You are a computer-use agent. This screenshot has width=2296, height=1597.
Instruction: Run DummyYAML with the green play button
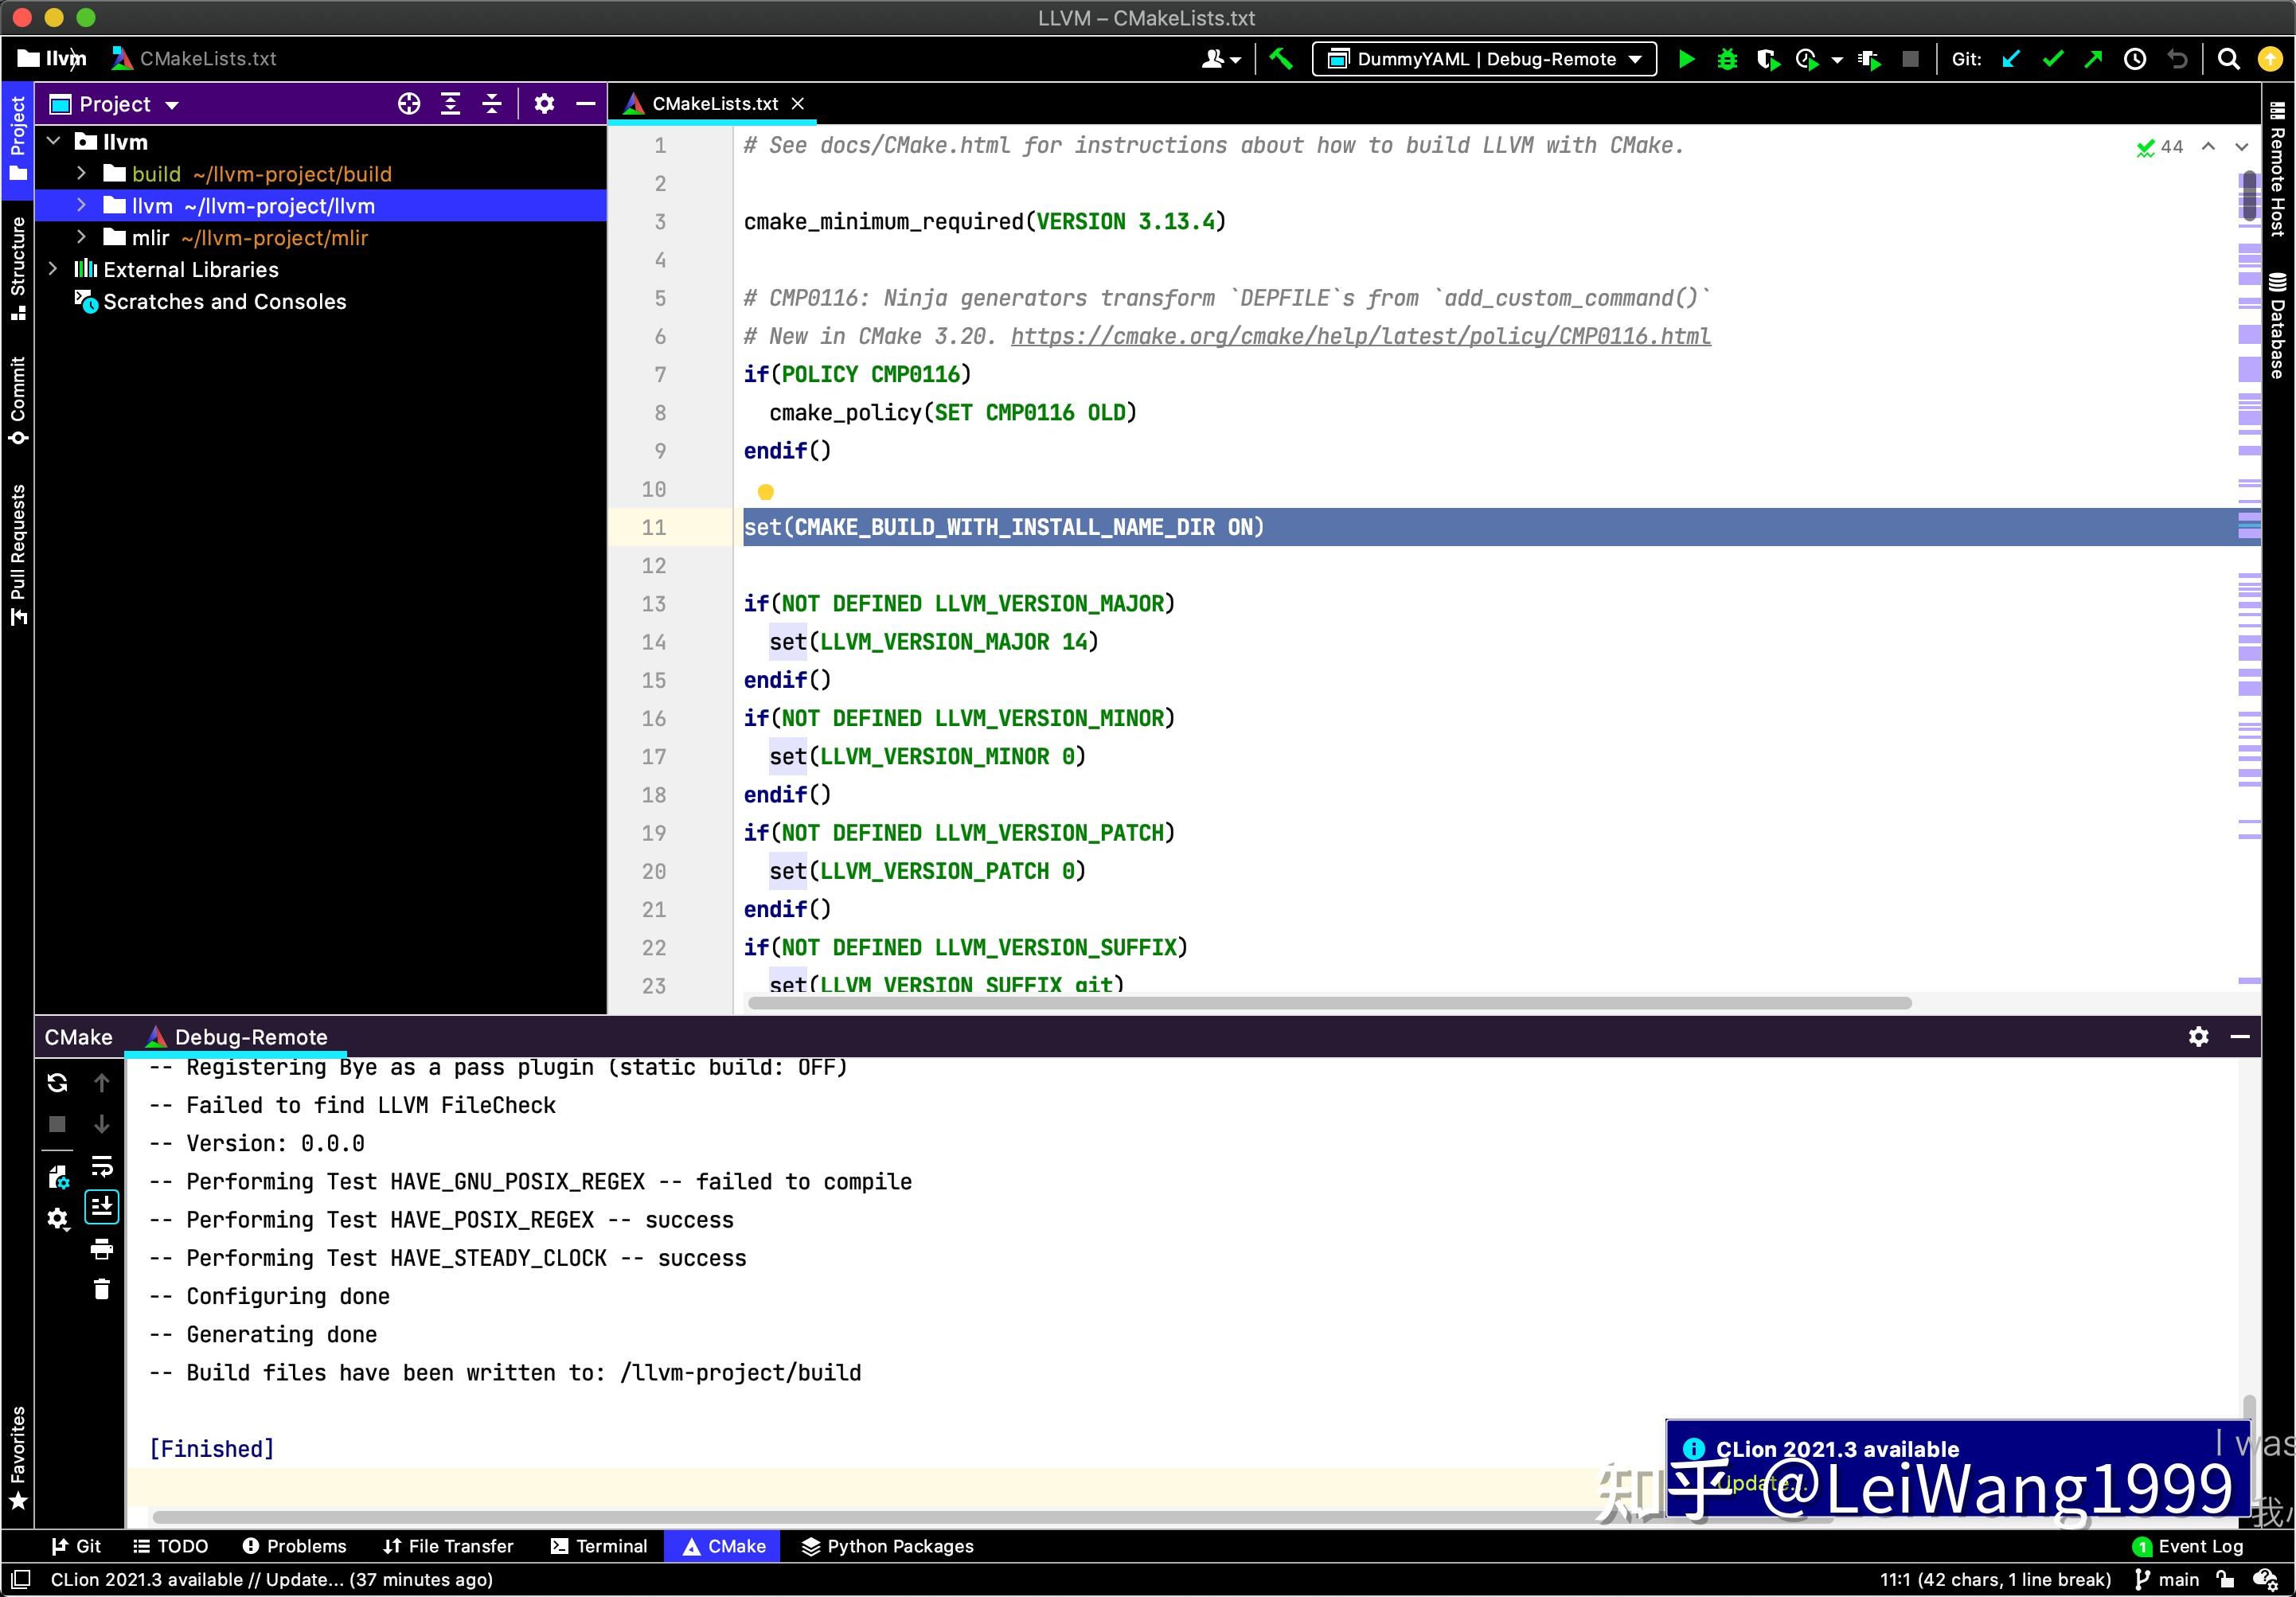tap(1686, 59)
